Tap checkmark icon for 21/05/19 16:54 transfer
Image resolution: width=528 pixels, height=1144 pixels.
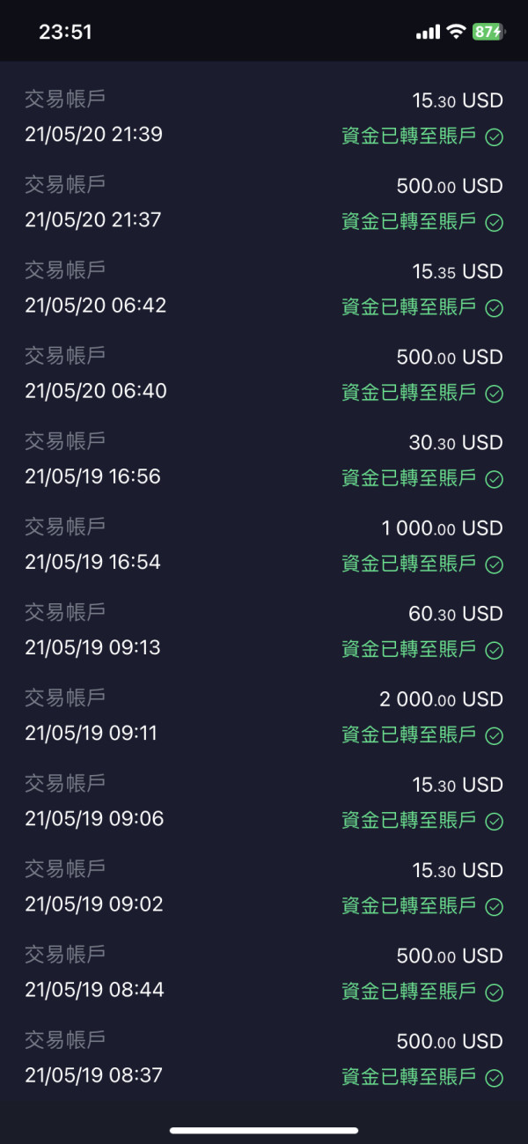click(495, 565)
